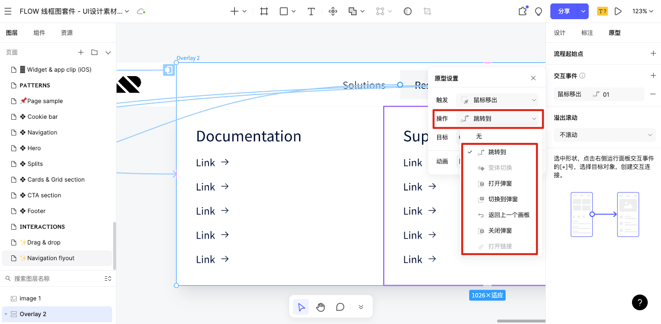Viewport: 661px width, 324px height.
Task: Open the 分享 button dropdown arrow
Action: (583, 11)
